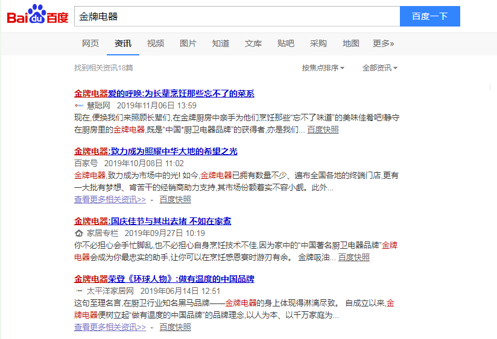This screenshot has height=339, width=497.
Task: Open the 按焦点排序 sort dropdown
Action: click(323, 67)
